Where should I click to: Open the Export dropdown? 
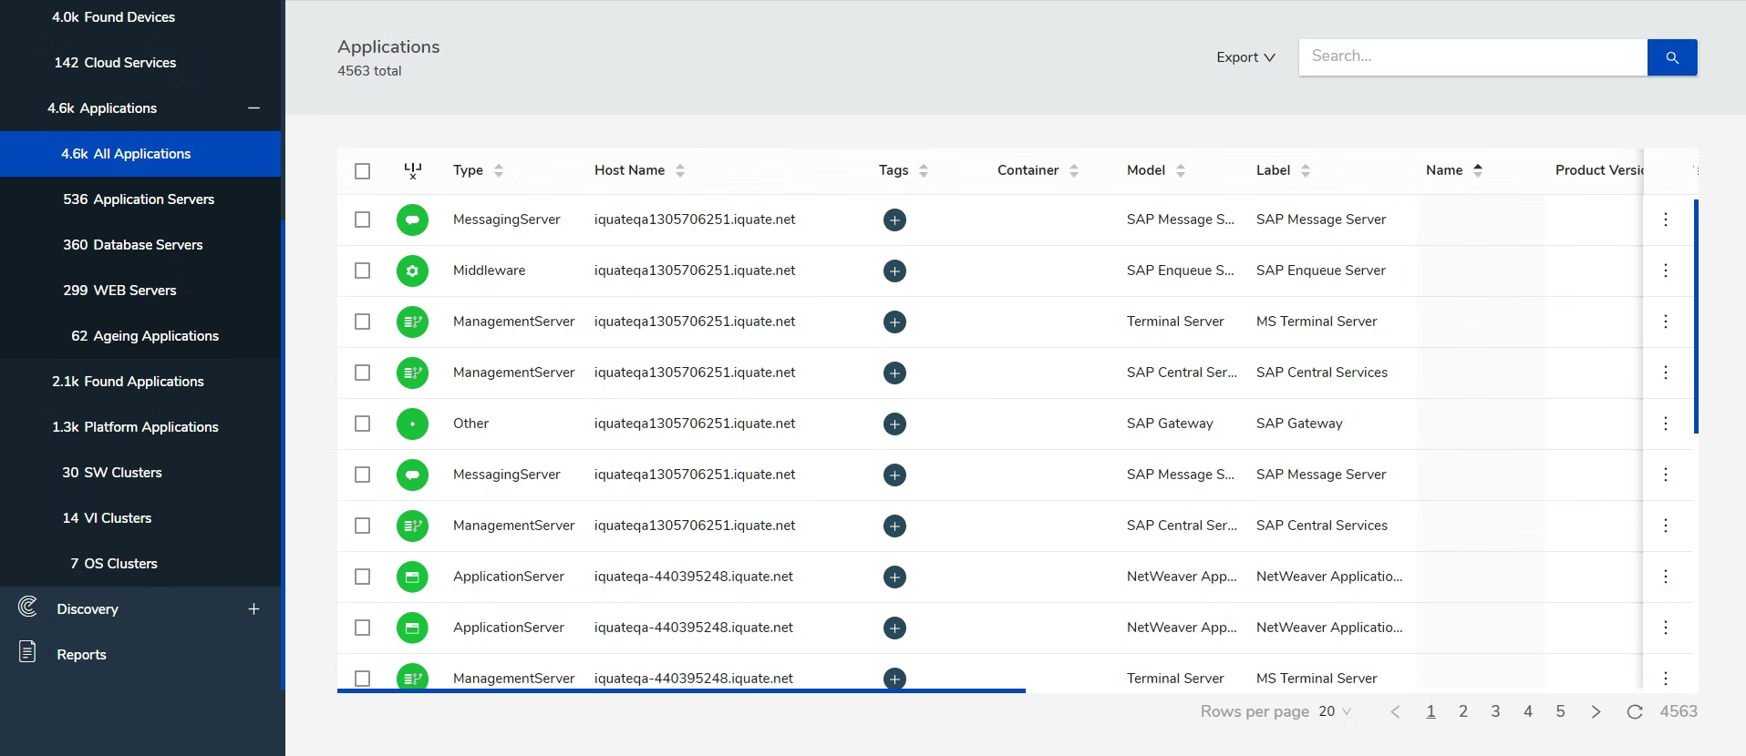coord(1245,57)
